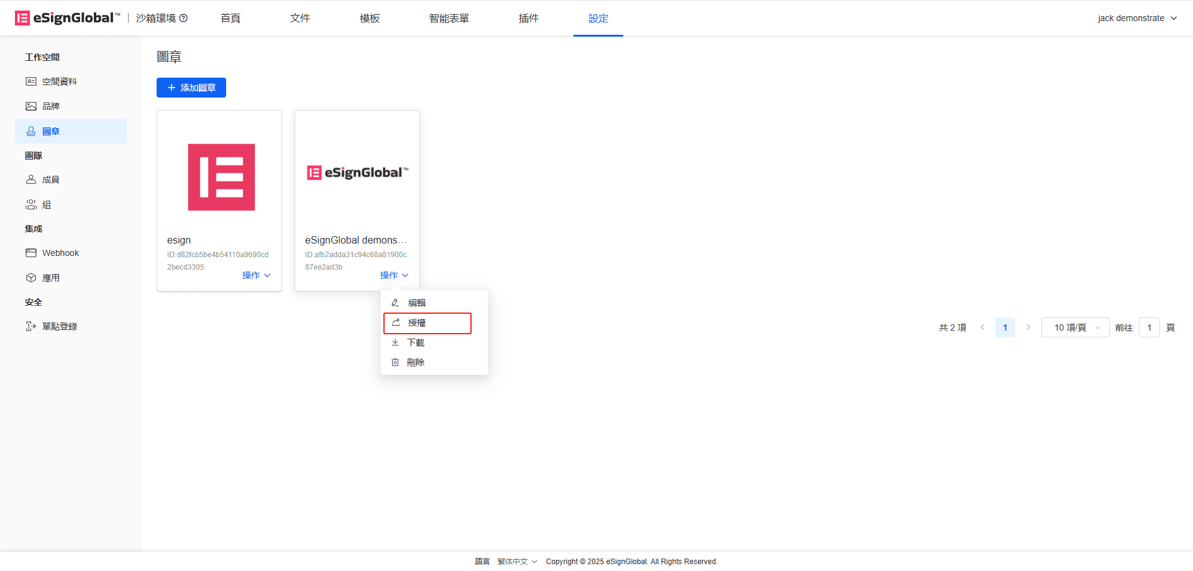Click seal ID starting with d82fcb5be4b

click(x=218, y=261)
